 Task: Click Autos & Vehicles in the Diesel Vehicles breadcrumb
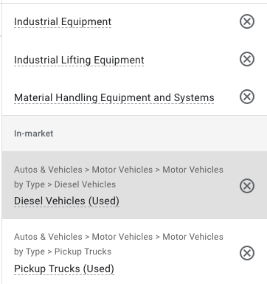click(48, 170)
